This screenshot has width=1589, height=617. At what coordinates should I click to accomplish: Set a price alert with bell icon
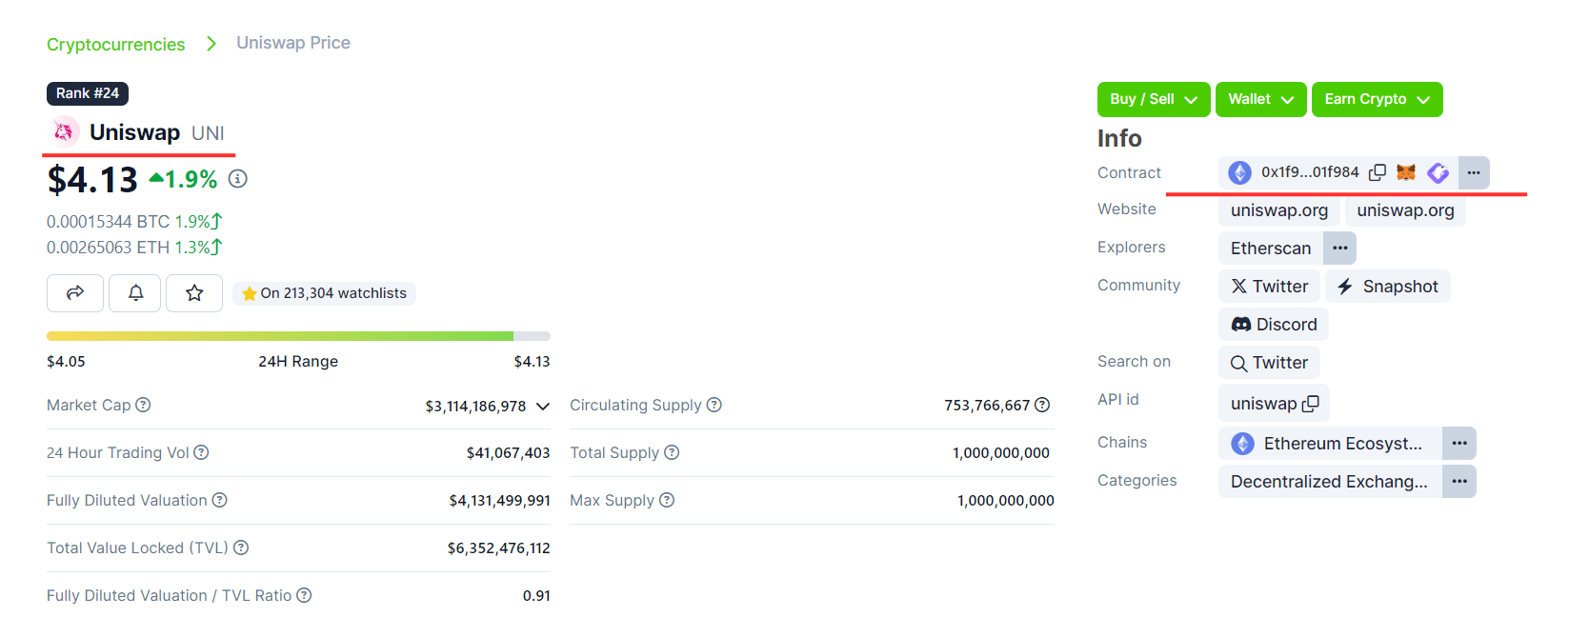[x=135, y=293]
